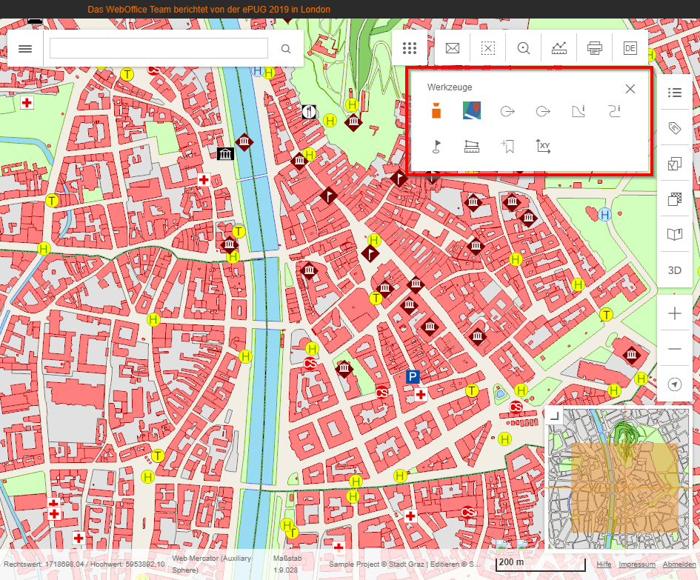This screenshot has width=700, height=580.
Task: Open the Google Maps pin tool
Action: 472,111
